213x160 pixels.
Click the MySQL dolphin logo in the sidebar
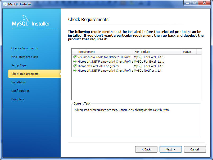pyautogui.click(x=25, y=18)
